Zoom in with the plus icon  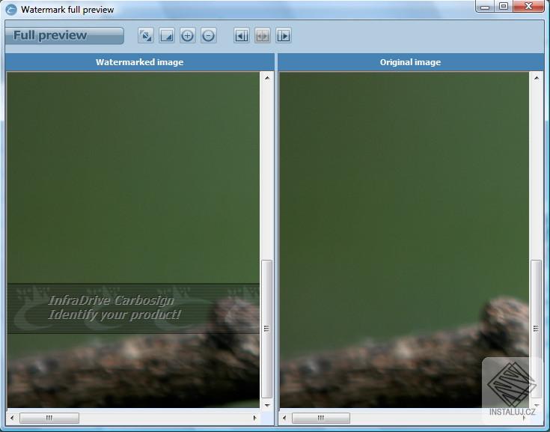[187, 35]
